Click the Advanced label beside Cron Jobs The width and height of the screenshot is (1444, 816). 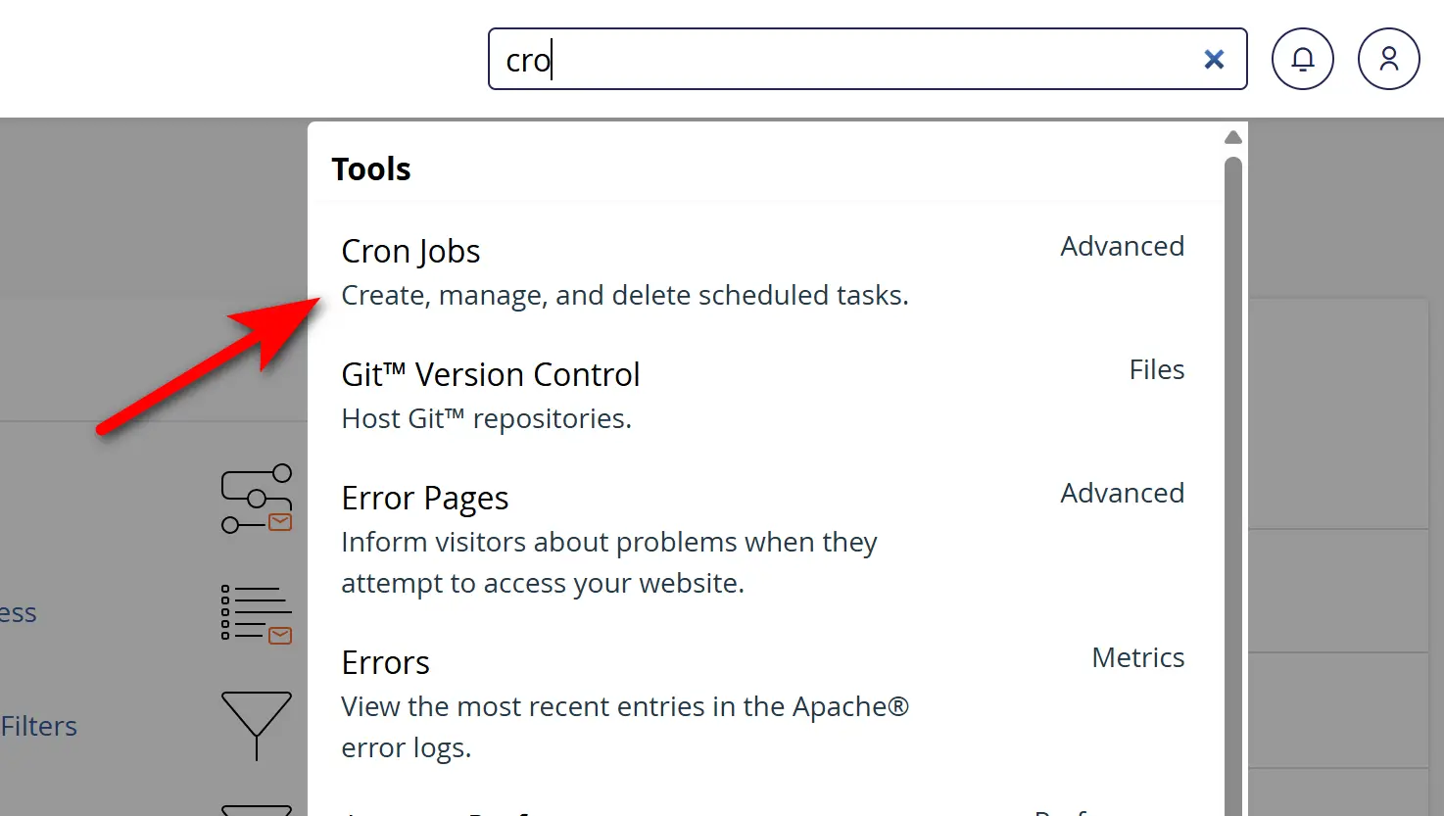tap(1122, 246)
